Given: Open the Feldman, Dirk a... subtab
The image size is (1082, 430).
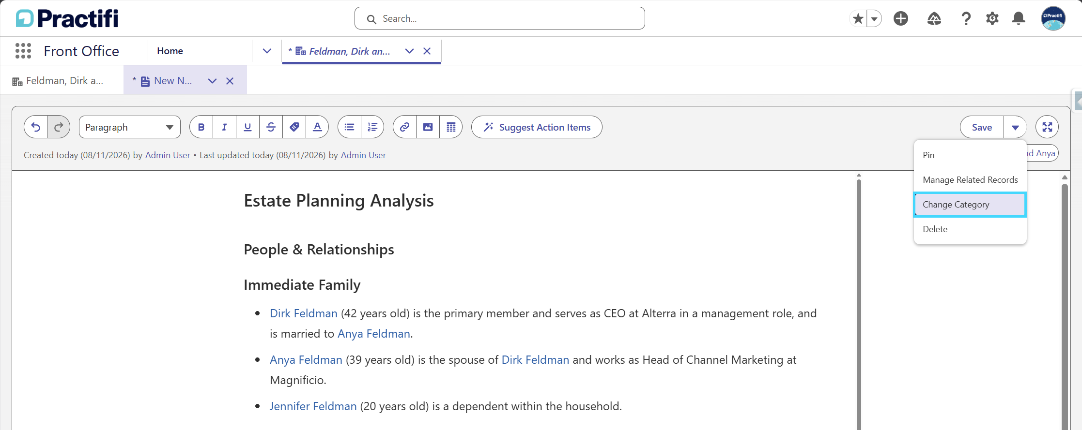Looking at the screenshot, I should pos(58,81).
